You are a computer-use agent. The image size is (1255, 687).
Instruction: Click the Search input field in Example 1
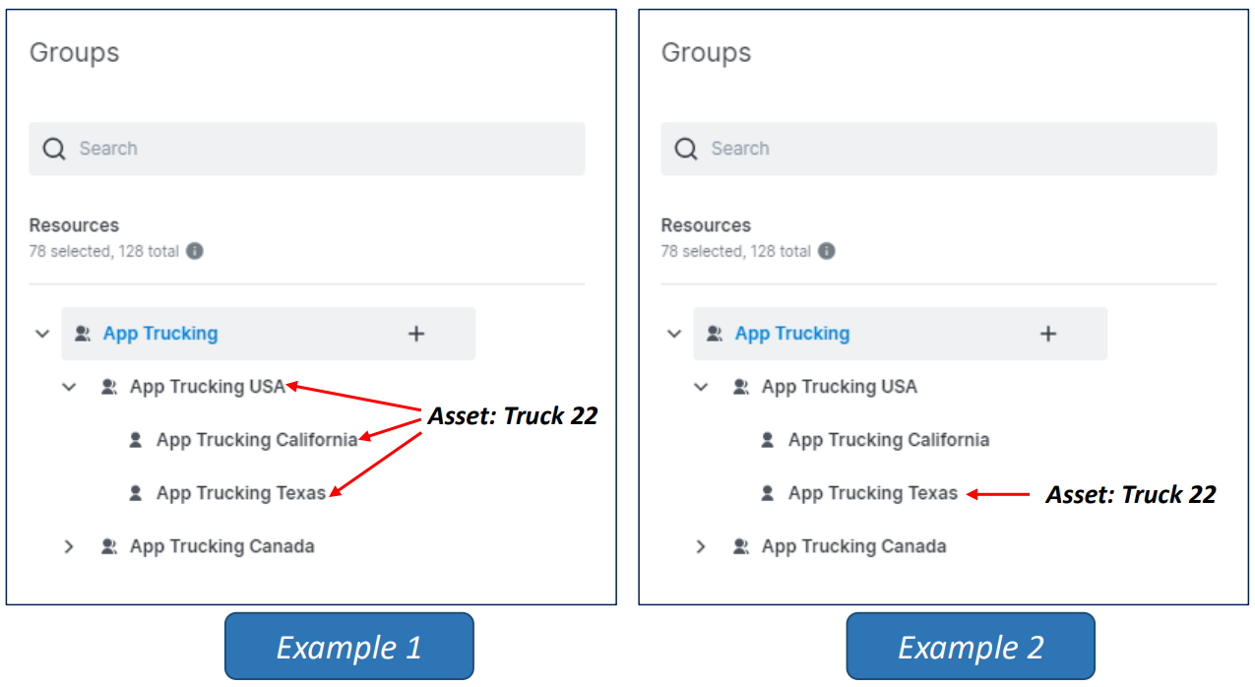tap(305, 148)
